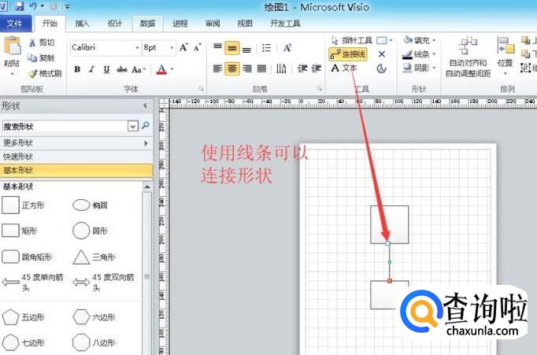Open the File (文件) tab

point(15,24)
